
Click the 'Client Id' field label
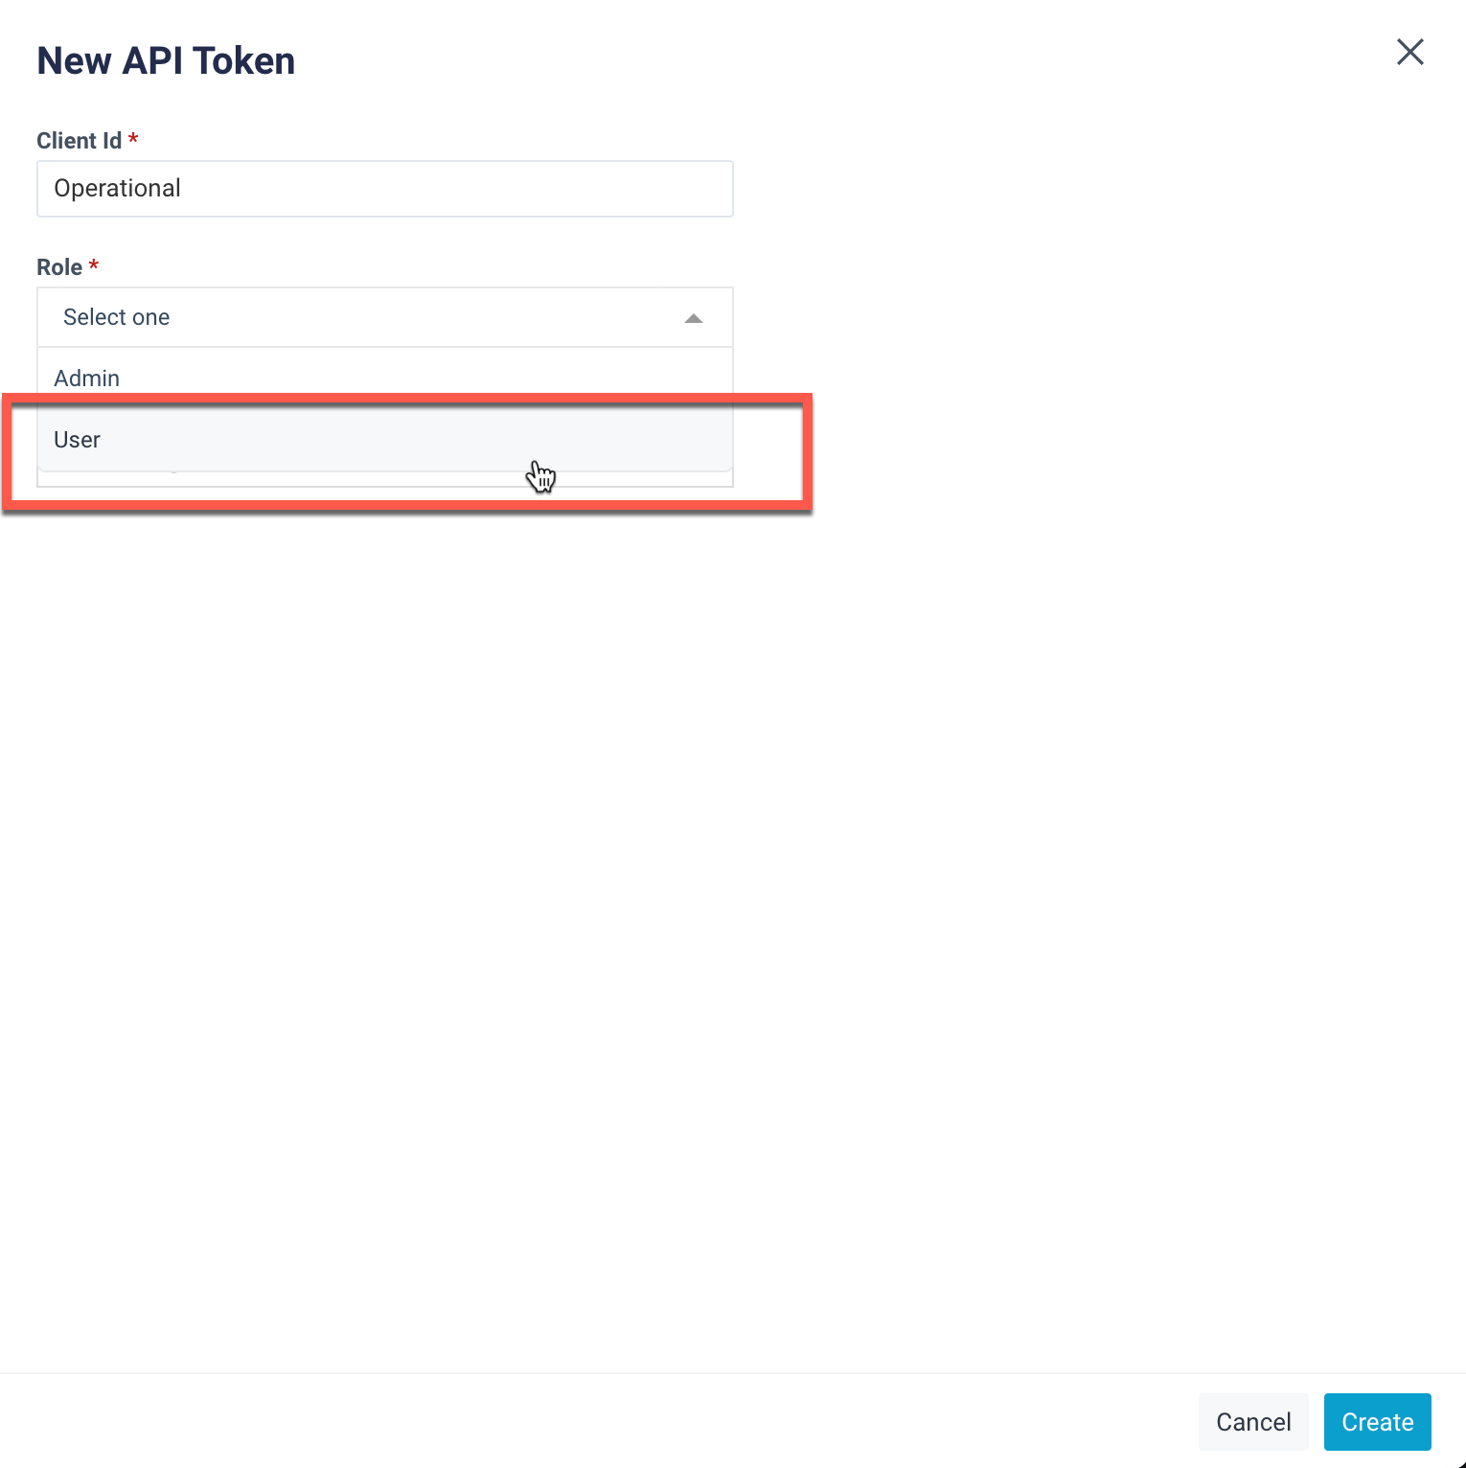click(x=79, y=141)
